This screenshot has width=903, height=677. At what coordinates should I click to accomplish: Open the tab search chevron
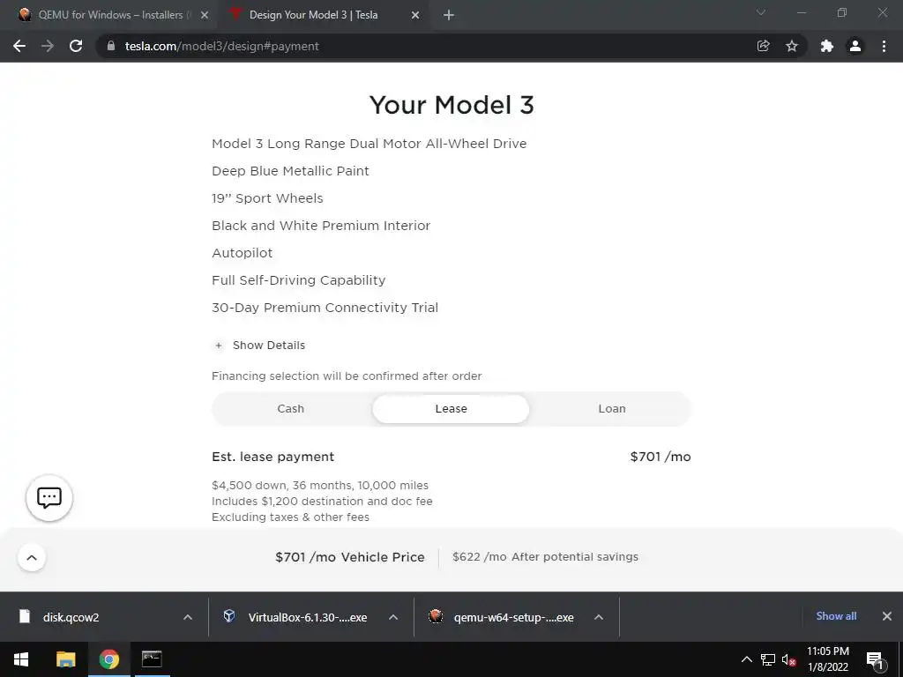click(761, 12)
